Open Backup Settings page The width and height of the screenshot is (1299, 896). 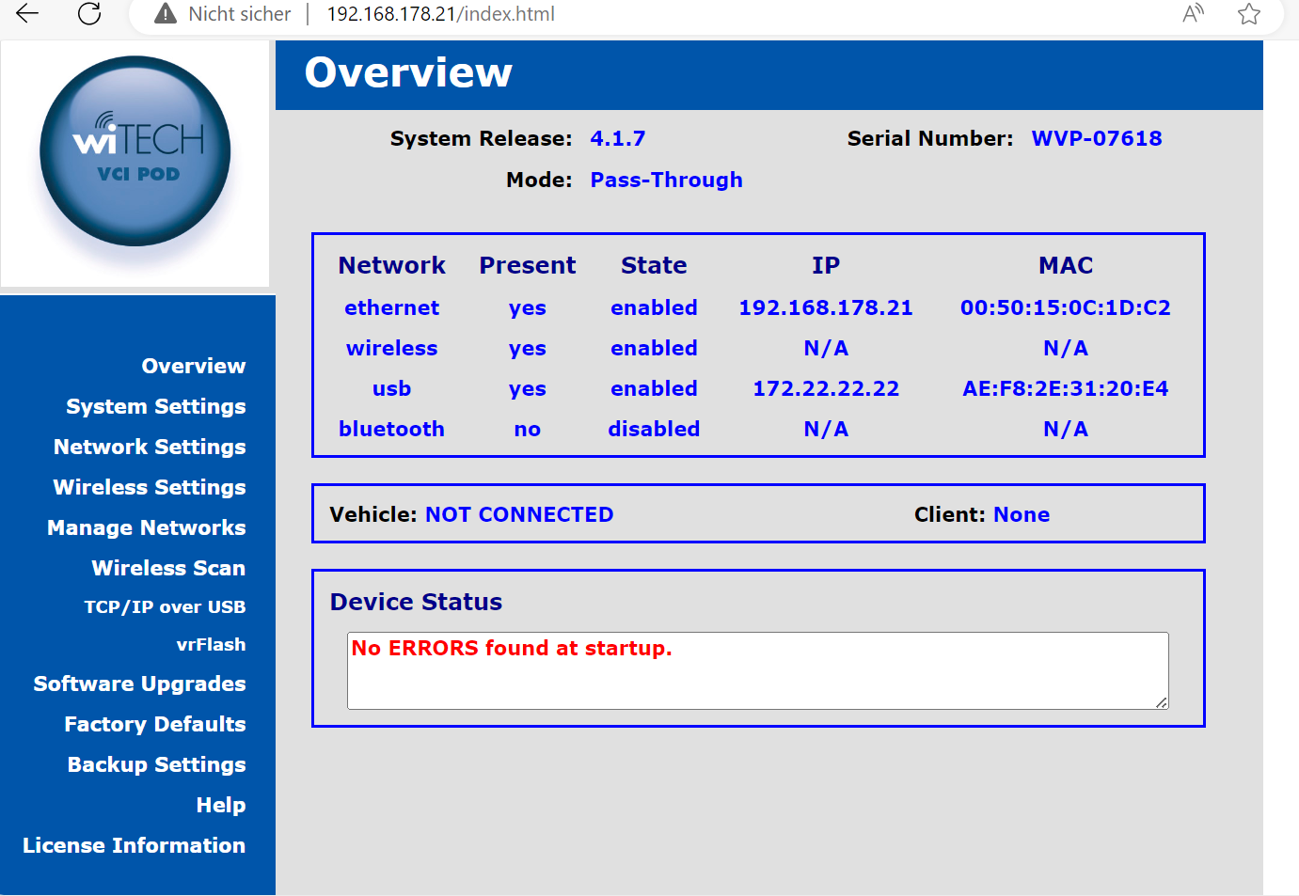[x=156, y=764]
